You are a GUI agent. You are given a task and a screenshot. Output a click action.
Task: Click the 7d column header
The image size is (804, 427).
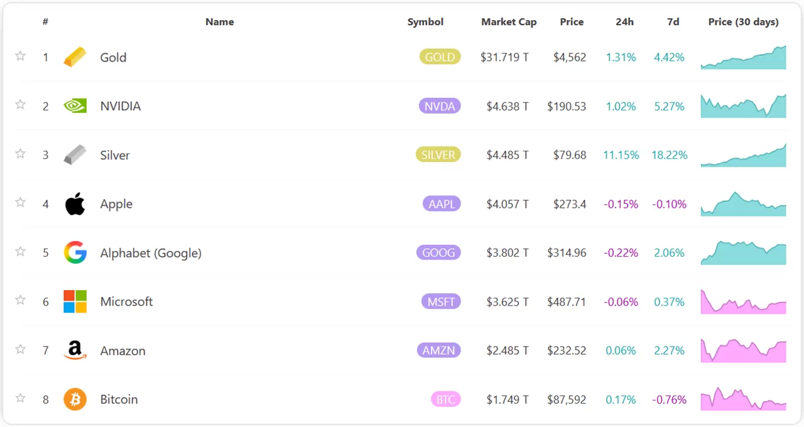tap(673, 22)
